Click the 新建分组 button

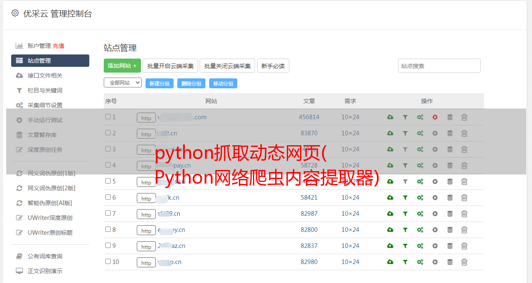point(159,83)
